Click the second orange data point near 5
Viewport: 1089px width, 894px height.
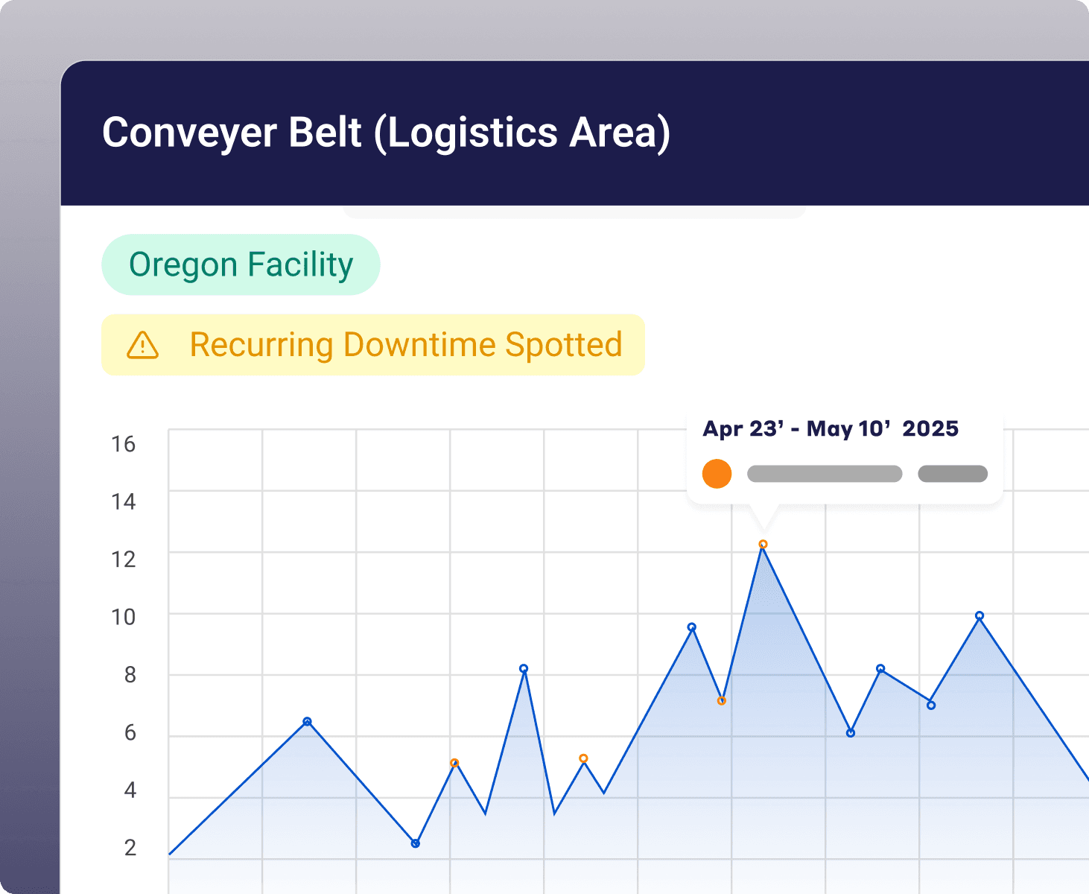click(583, 758)
